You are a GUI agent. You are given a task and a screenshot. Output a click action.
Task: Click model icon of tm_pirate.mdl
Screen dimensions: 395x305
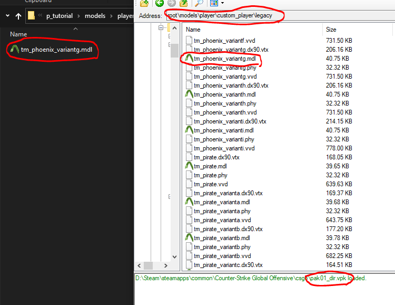click(x=189, y=166)
